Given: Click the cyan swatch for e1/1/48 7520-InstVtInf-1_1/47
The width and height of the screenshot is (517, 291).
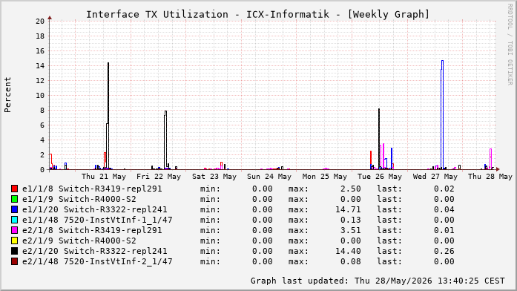Looking at the screenshot, I should point(14,220).
